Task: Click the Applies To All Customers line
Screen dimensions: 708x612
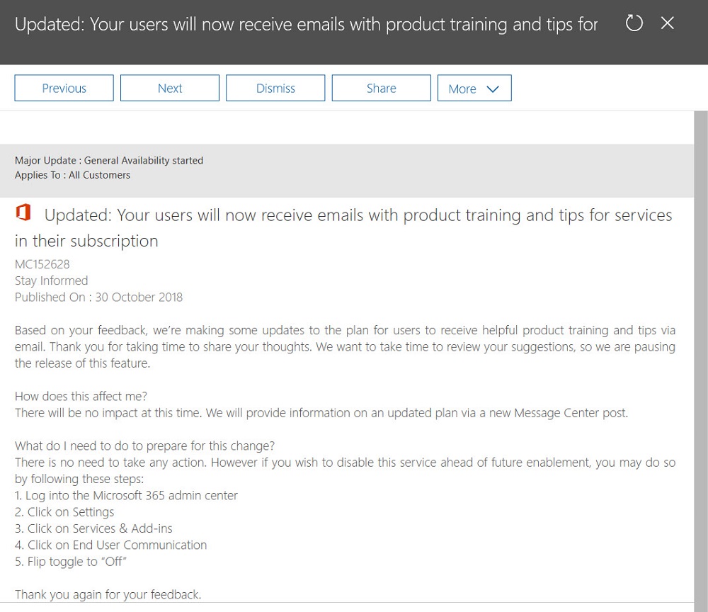Action: (x=72, y=175)
